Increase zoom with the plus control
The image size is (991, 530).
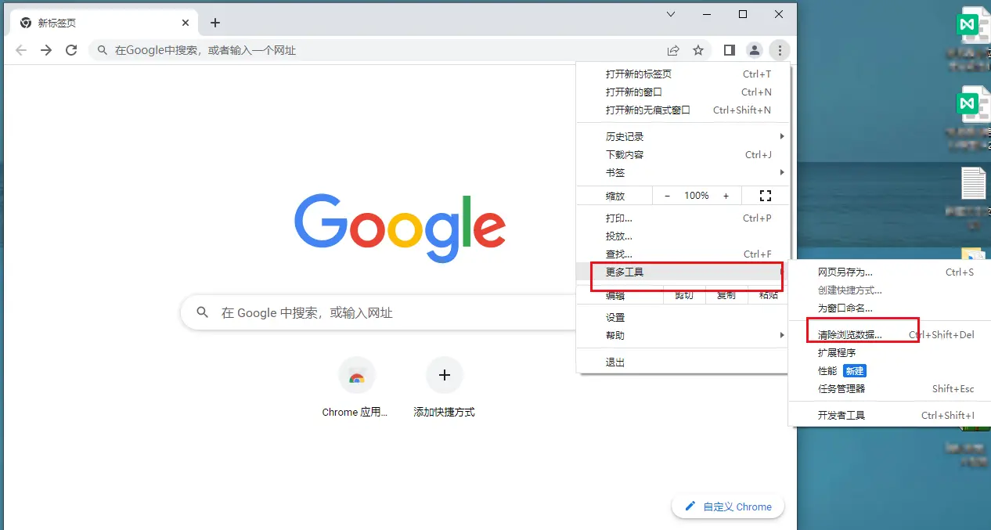pos(726,195)
